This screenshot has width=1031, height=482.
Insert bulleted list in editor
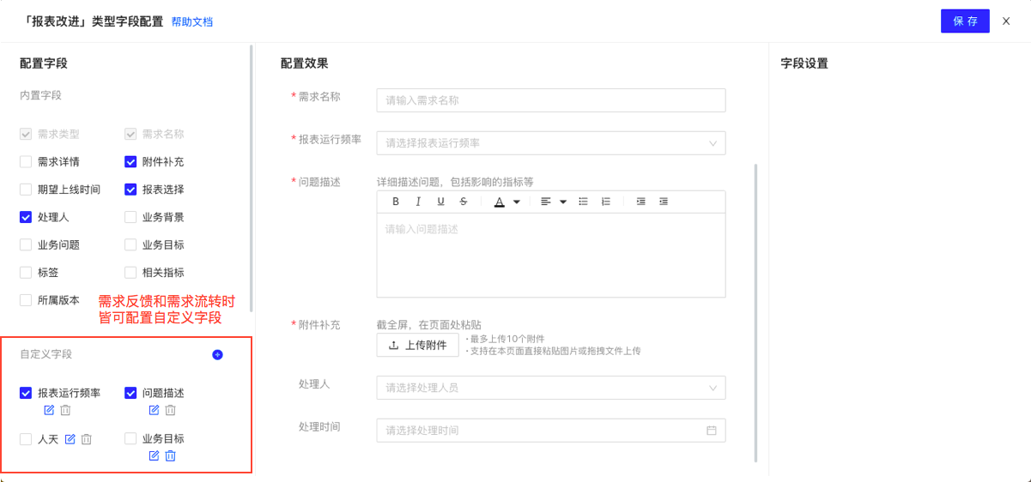point(583,202)
